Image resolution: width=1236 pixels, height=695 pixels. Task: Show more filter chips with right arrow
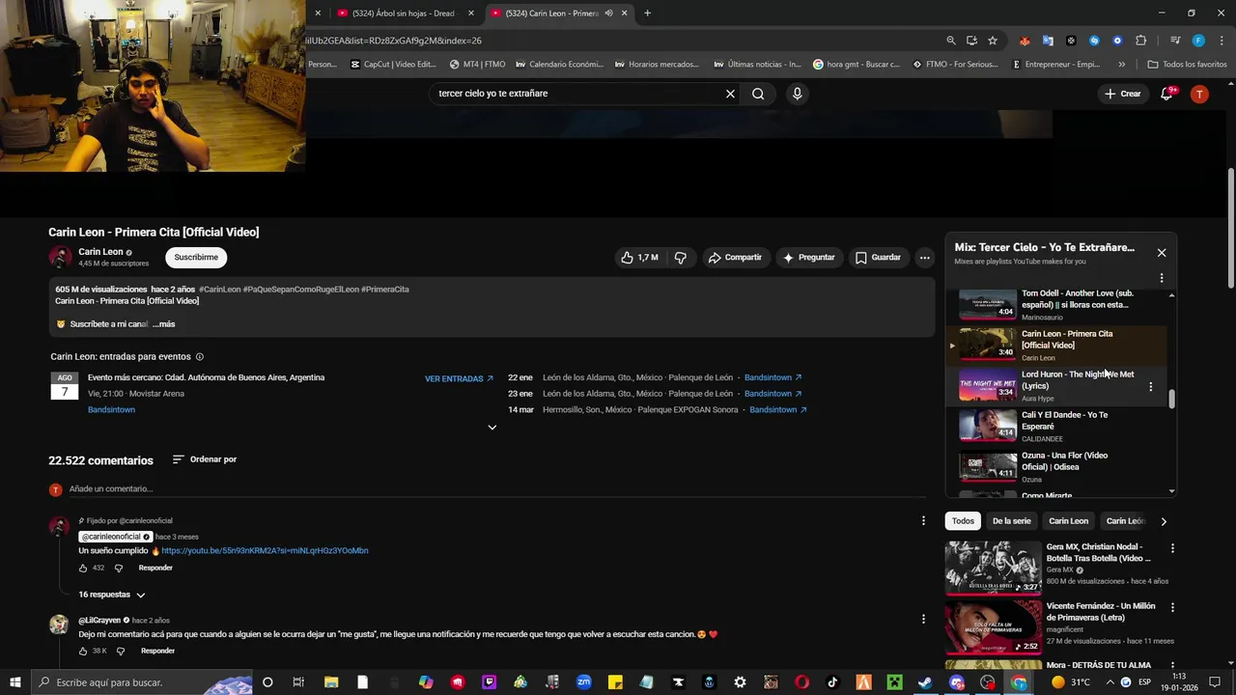tap(1164, 521)
